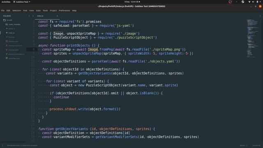Open the Tools menu
The image size is (263, 148).
45,11
